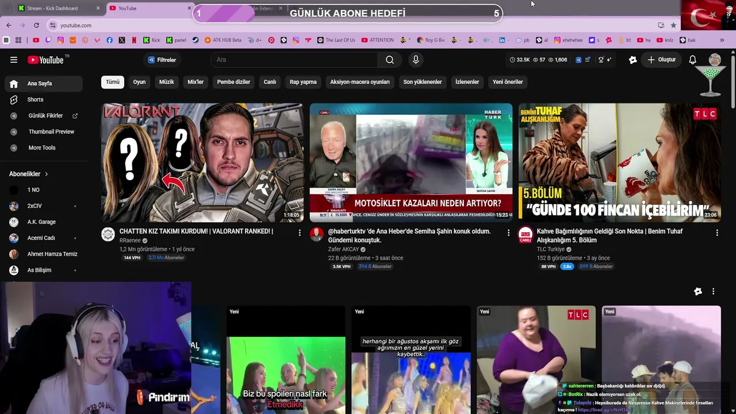Open the Acemi Cadı subscription channel

pyautogui.click(x=44, y=238)
